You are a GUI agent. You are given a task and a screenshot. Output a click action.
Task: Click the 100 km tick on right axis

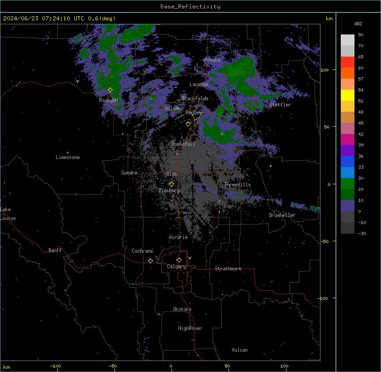tap(324, 70)
